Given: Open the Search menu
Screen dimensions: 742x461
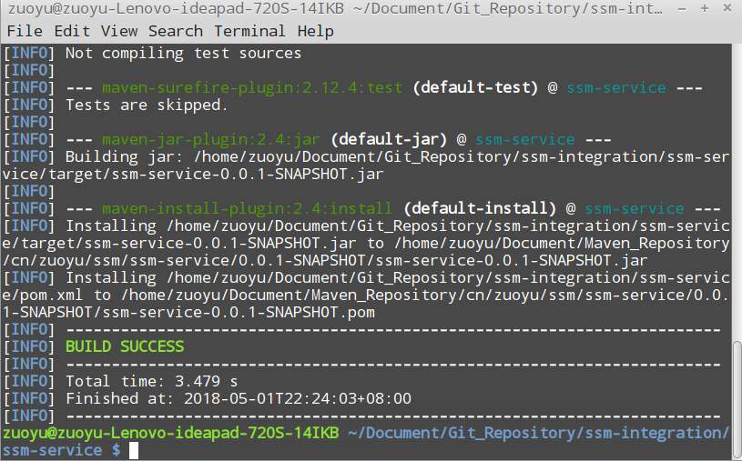Looking at the screenshot, I should (176, 31).
